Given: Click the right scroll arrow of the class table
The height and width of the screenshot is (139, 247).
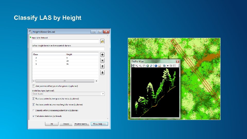Looking at the screenshot, I should (96, 81).
